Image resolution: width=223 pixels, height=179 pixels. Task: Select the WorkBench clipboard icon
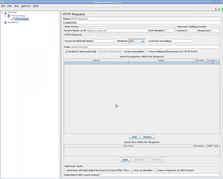pos(5,22)
